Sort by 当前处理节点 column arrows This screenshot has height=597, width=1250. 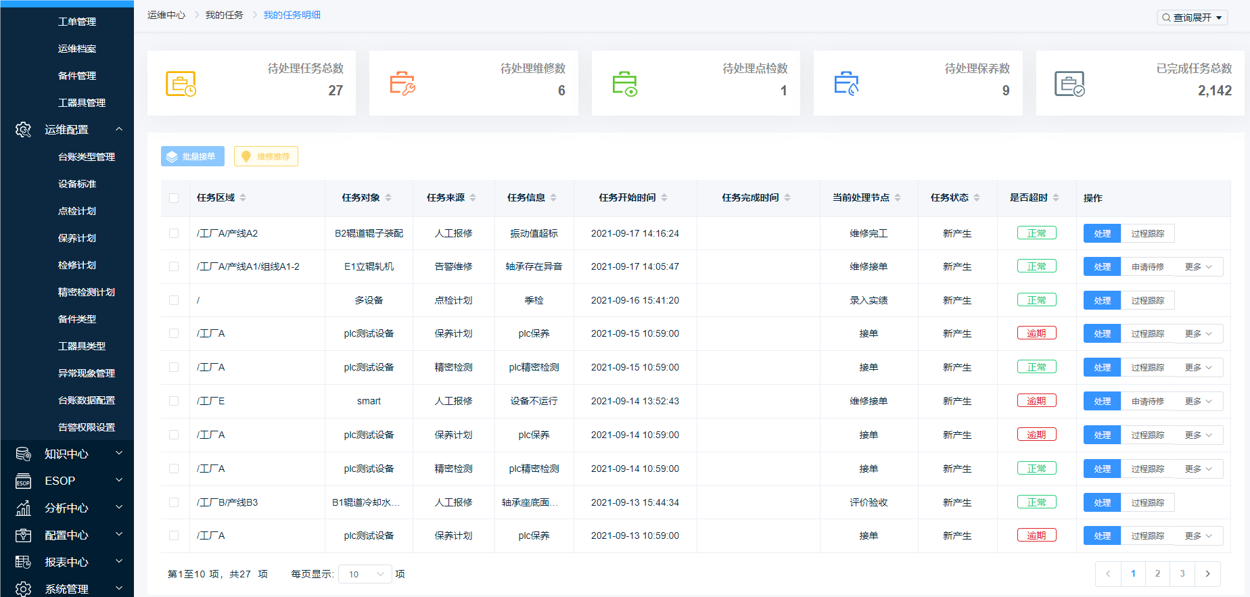898,197
